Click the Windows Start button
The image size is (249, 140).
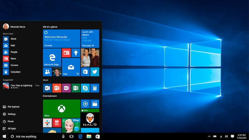click(x=4, y=137)
